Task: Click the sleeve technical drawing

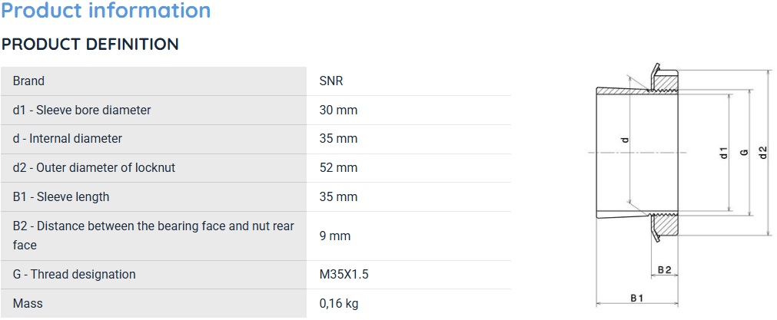Action: point(679,185)
